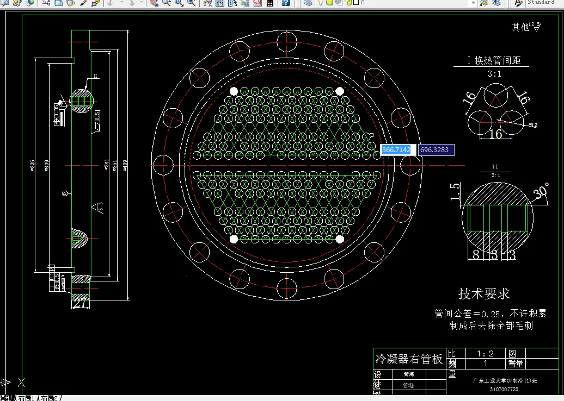Click the Undo arrow icon

point(110,3)
